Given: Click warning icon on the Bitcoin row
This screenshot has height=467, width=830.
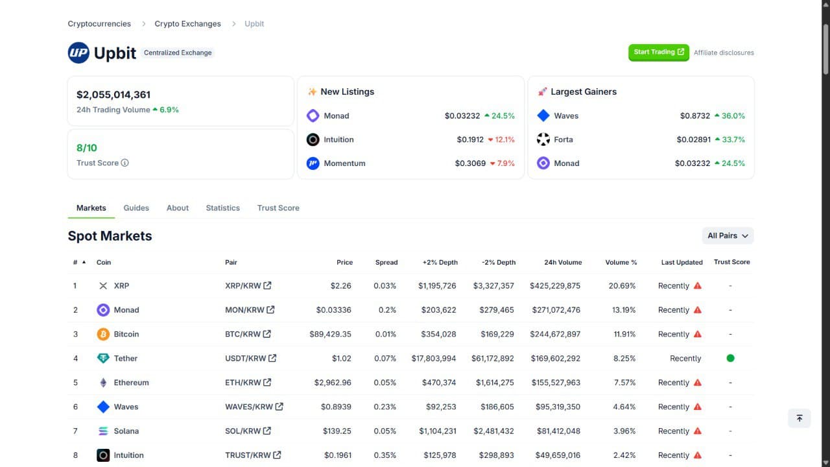Looking at the screenshot, I should 698,334.
